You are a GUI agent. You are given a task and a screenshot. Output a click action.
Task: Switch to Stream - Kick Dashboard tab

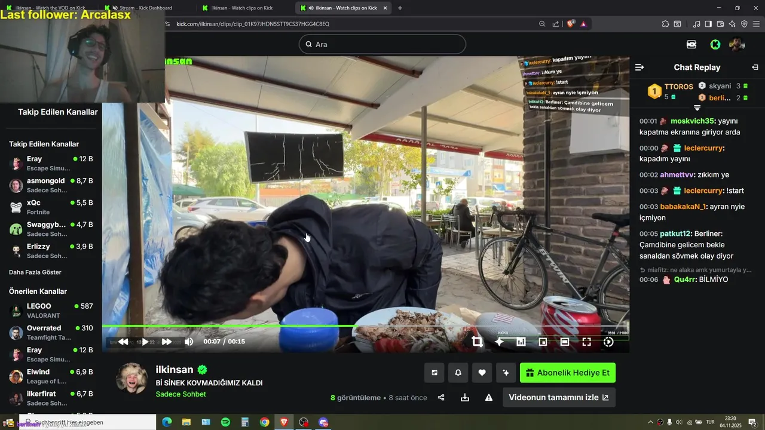coord(145,8)
